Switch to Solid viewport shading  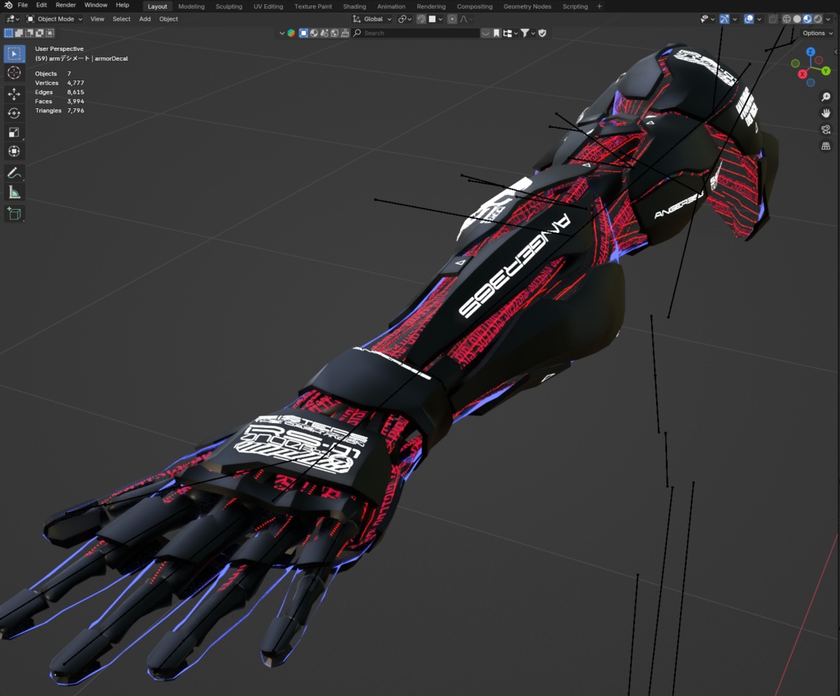(x=797, y=19)
